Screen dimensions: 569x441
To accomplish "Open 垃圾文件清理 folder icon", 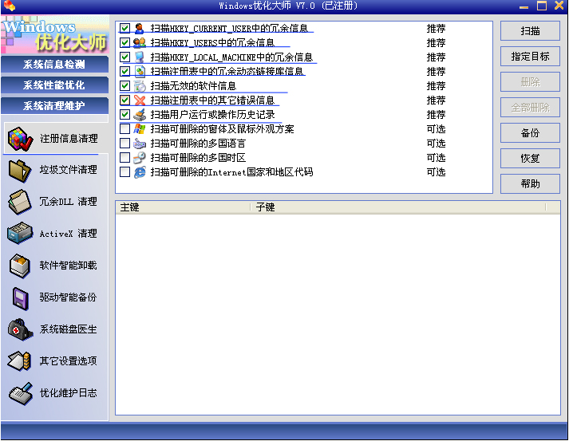I will point(20,171).
